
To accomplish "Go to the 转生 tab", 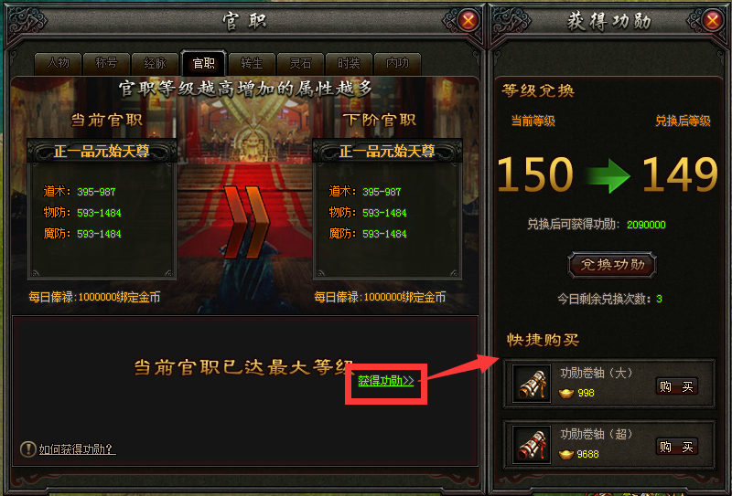I will pyautogui.click(x=253, y=63).
